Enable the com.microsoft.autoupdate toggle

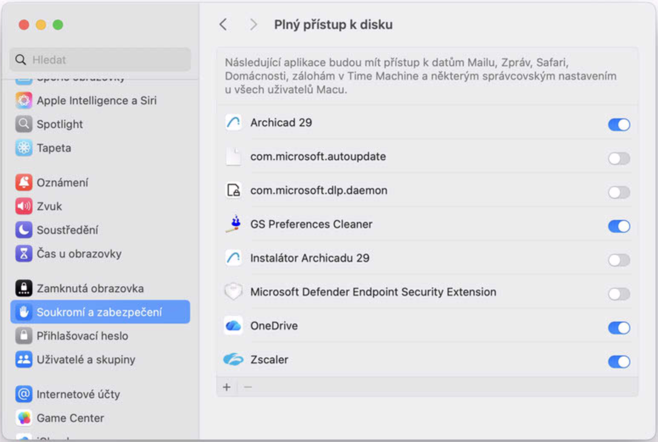pos(619,158)
